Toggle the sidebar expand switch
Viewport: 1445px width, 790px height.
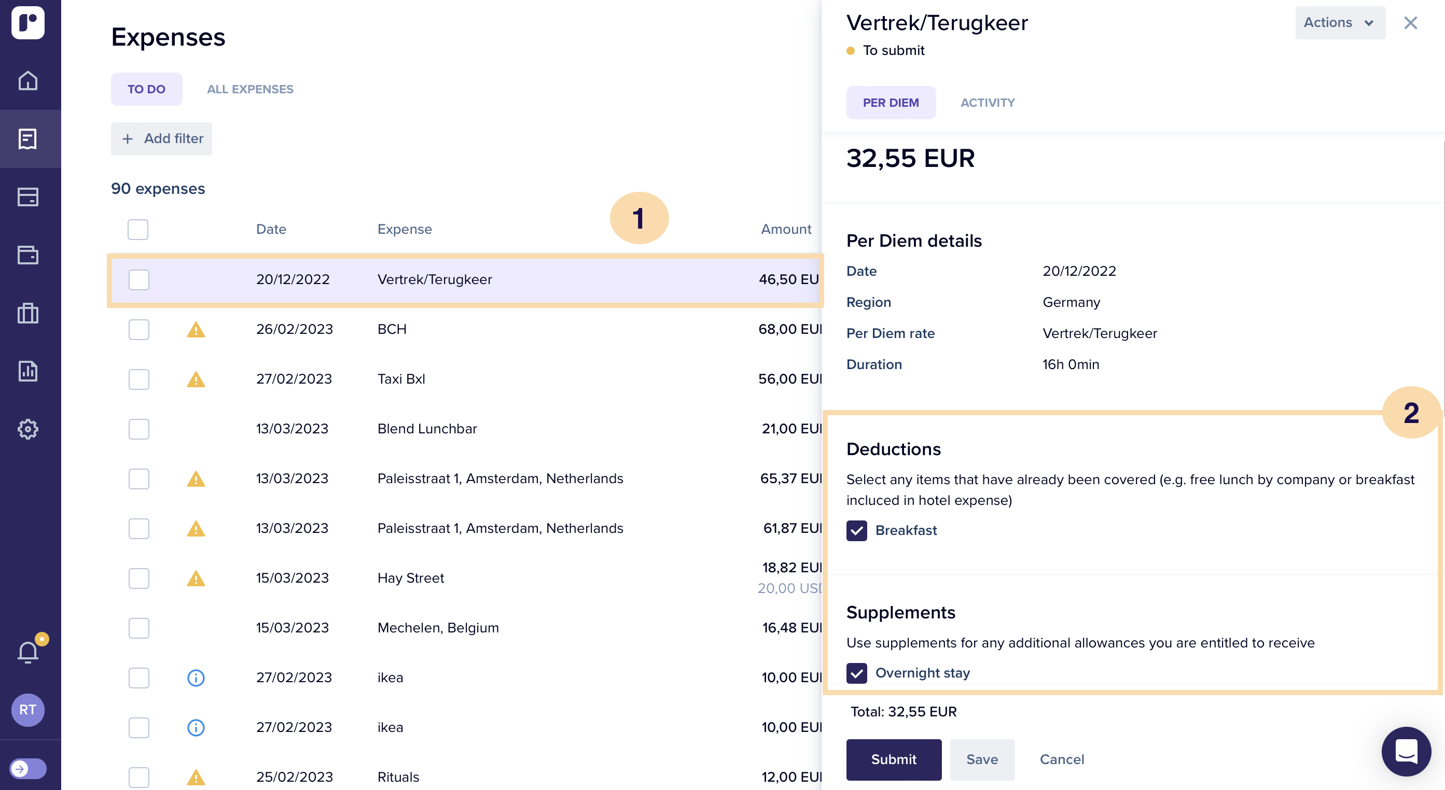[x=28, y=768]
